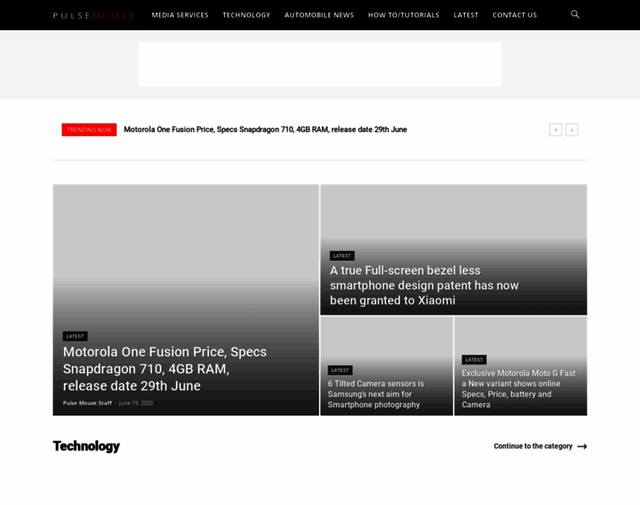Open Contact Us page
Image resolution: width=640 pixels, height=505 pixels.
[x=515, y=15]
